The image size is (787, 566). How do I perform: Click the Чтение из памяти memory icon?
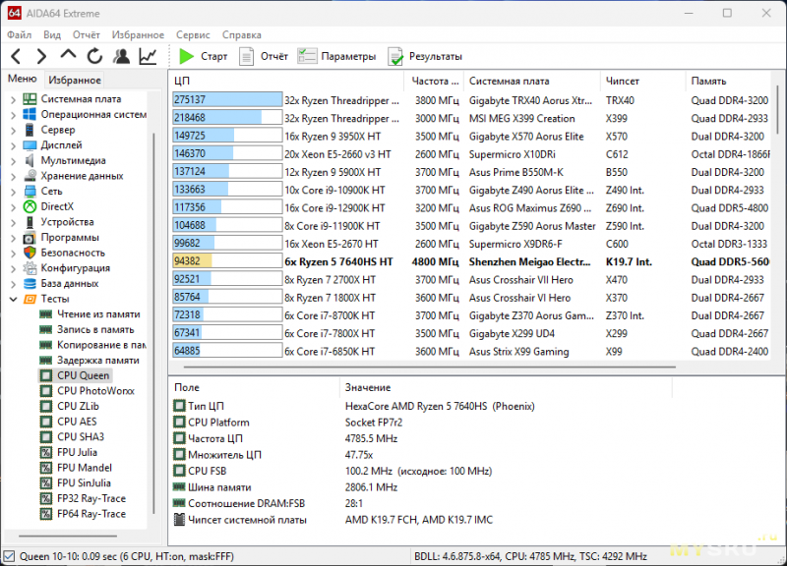click(46, 314)
